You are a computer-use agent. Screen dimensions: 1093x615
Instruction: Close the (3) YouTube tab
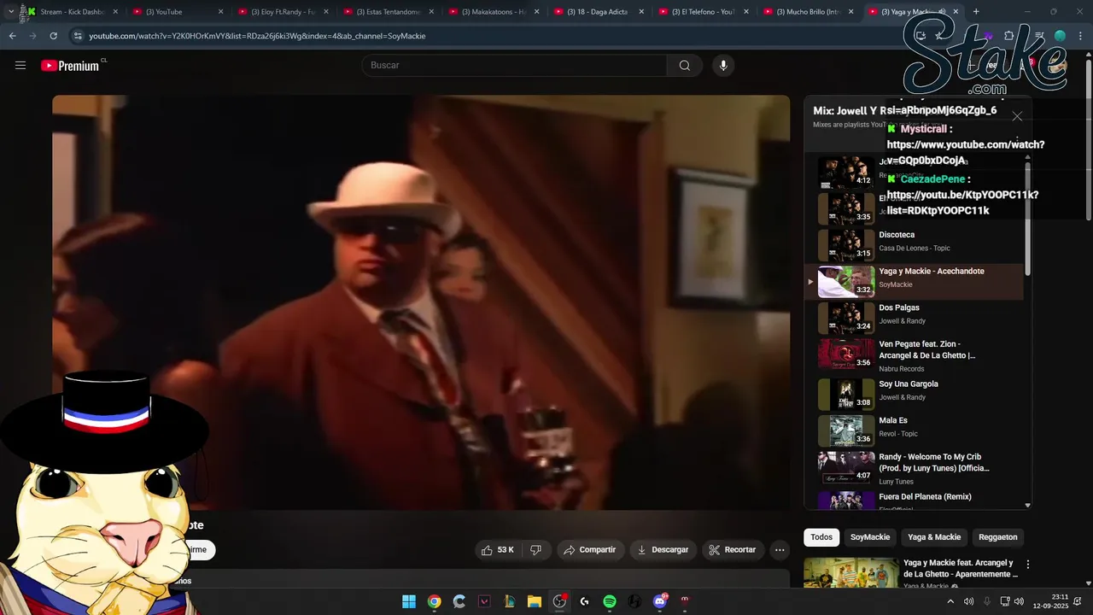tap(221, 12)
